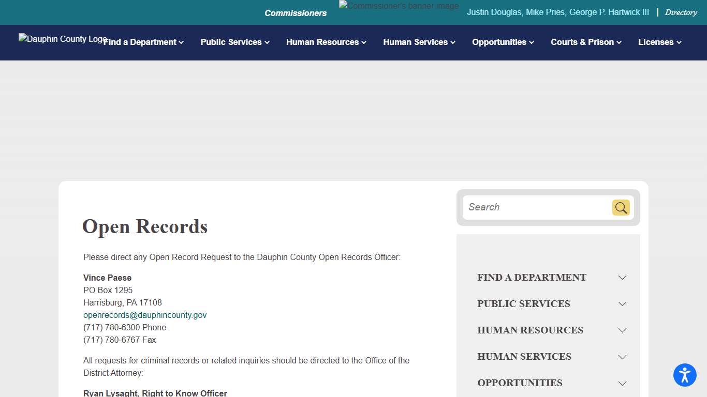This screenshot has height=397, width=707.
Task: Open the Directory link
Action: click(x=681, y=12)
